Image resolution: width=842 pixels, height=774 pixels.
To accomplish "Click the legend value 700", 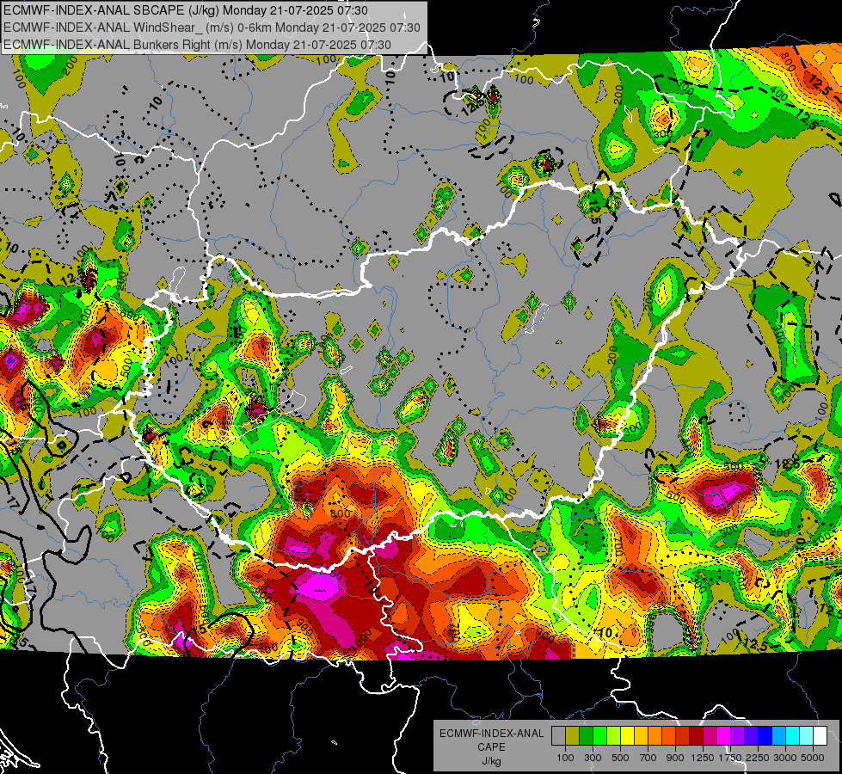I will tap(648, 758).
